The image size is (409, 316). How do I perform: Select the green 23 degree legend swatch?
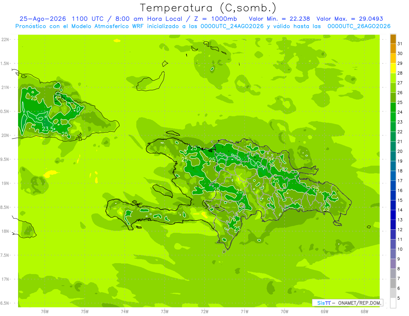pos(393,117)
